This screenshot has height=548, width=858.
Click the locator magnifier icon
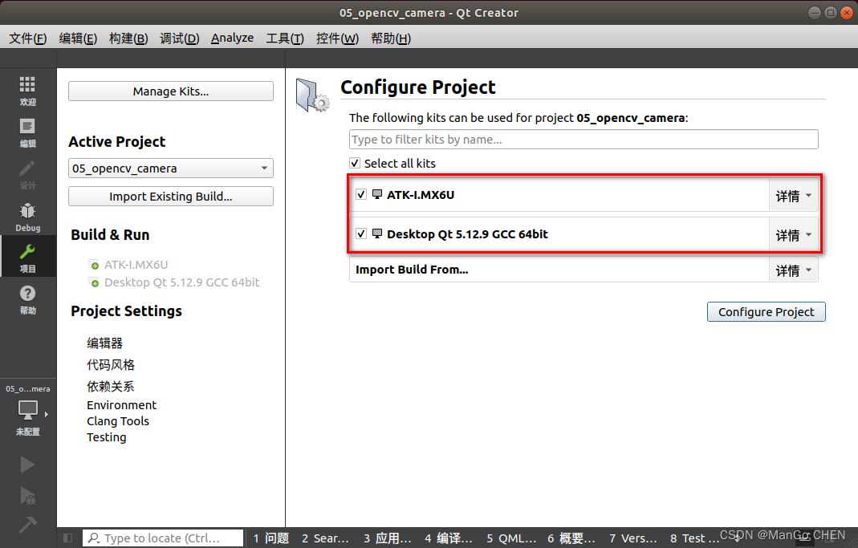pos(94,538)
